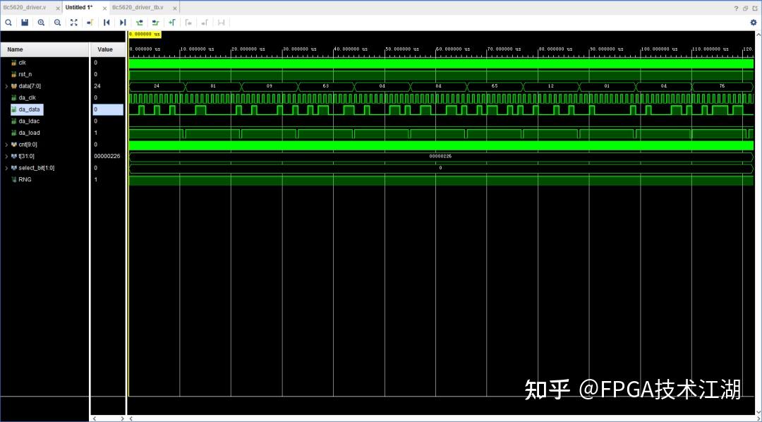762x422 pixels.
Task: Click the Next Marker icon
Action: (x=205, y=23)
